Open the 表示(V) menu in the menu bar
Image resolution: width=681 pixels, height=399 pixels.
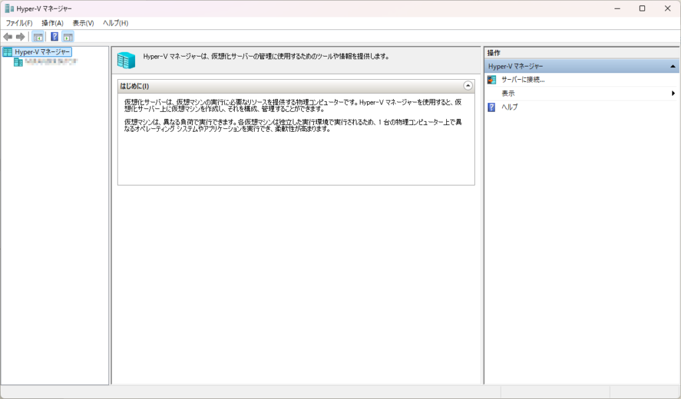point(83,23)
